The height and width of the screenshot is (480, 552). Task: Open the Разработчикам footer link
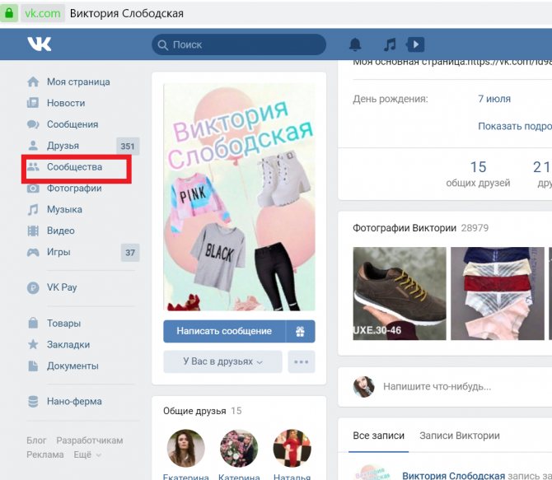pyautogui.click(x=90, y=440)
